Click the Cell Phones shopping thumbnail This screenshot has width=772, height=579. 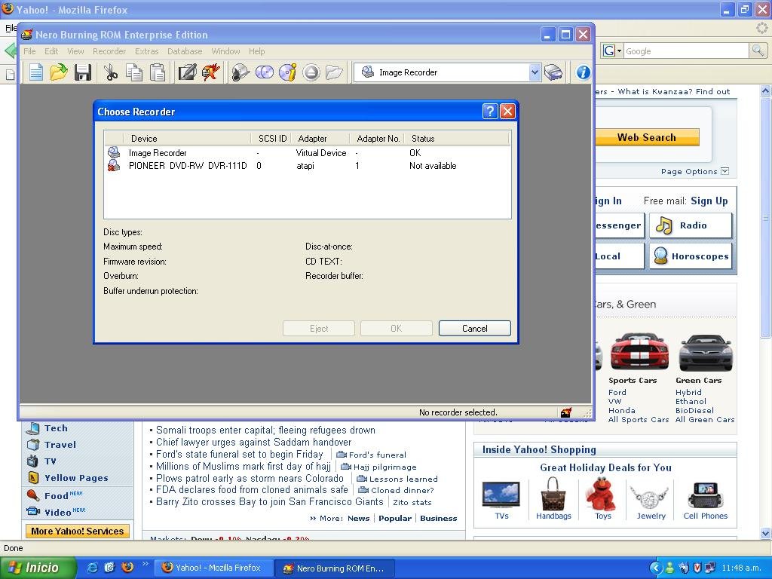point(706,495)
